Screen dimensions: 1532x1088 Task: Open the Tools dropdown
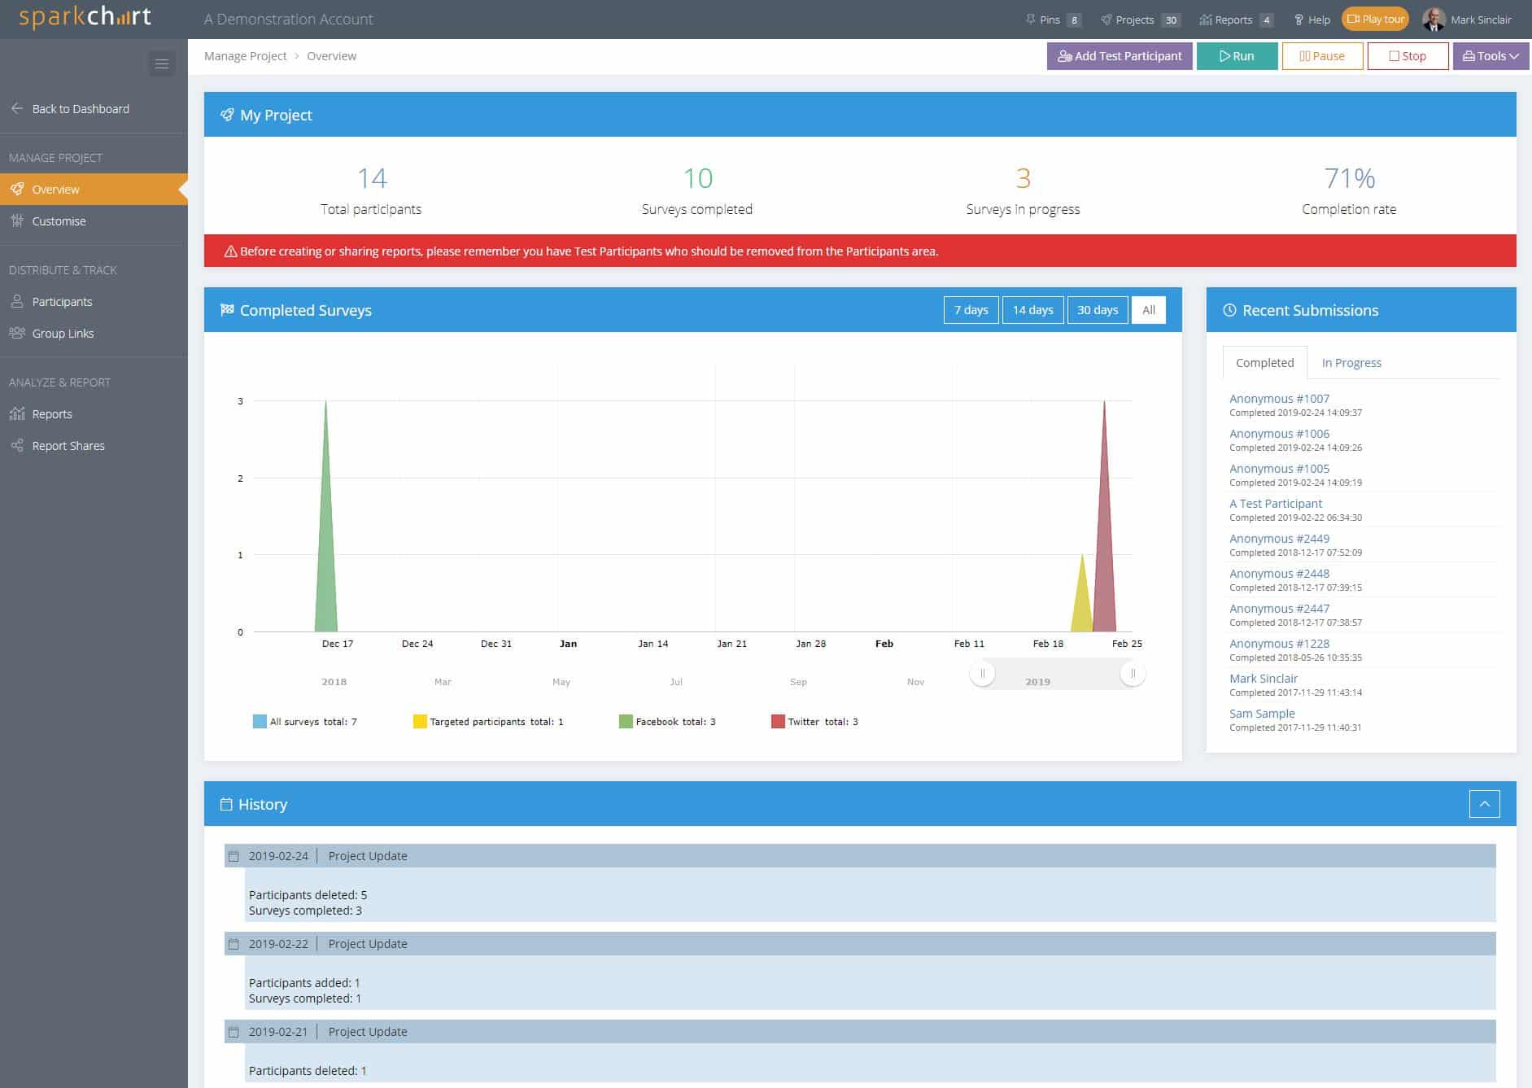(1491, 55)
